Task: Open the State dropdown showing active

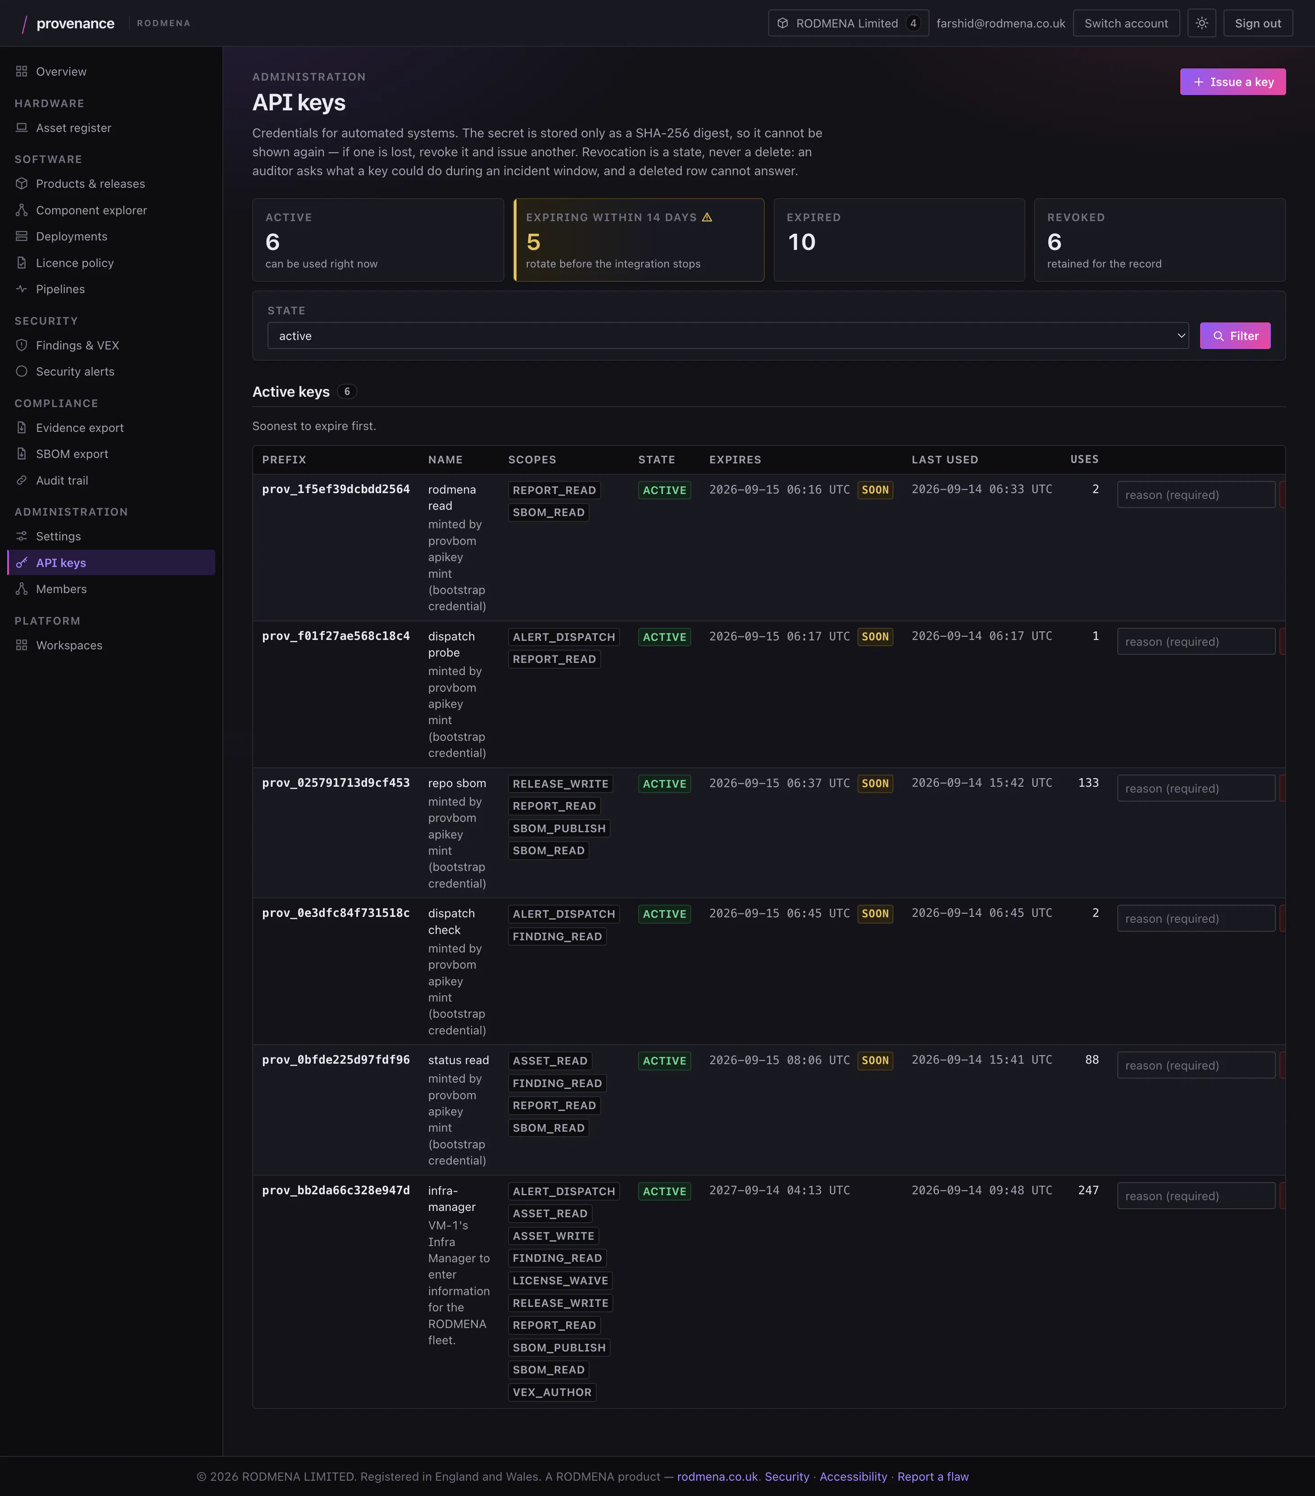Action: (x=728, y=336)
